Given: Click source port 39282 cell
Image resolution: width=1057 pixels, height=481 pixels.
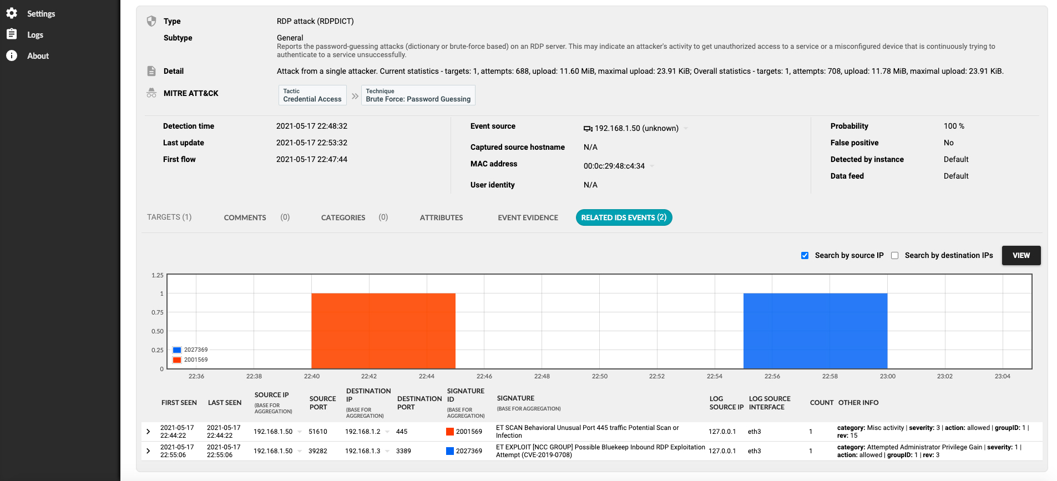Looking at the screenshot, I should click(x=318, y=451).
